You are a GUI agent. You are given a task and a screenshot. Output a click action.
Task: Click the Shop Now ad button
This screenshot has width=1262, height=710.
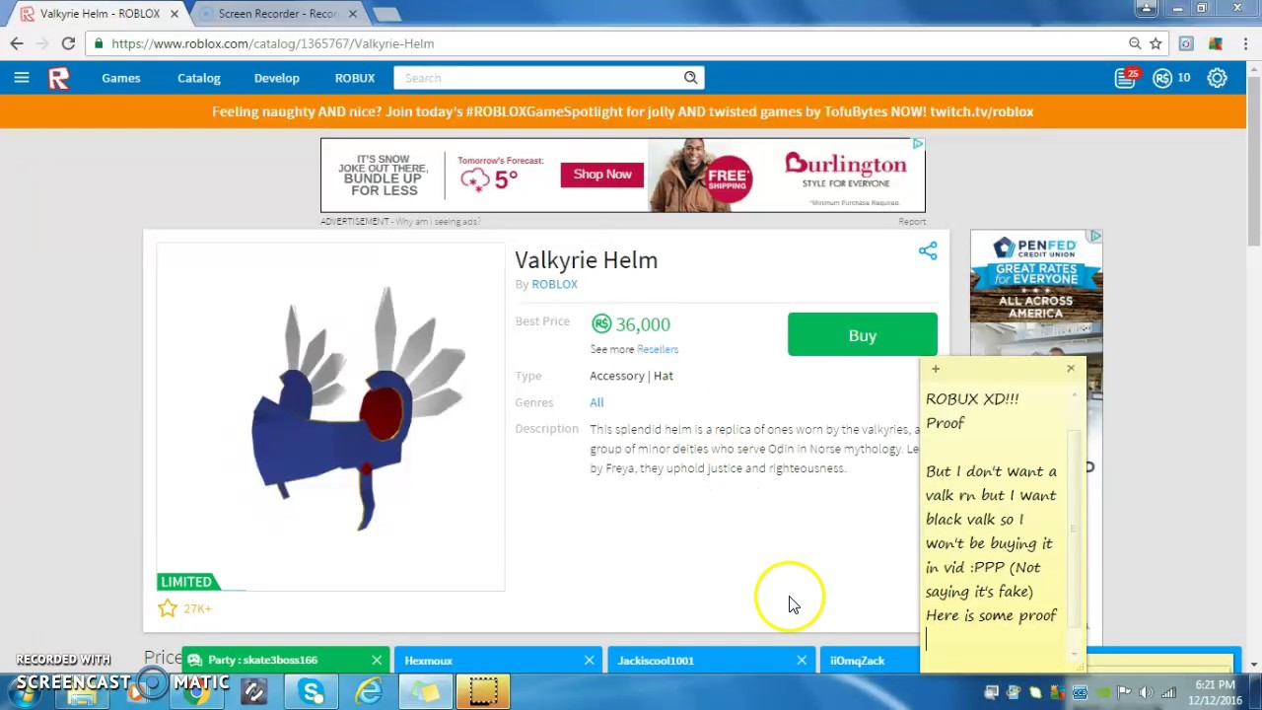602,175
